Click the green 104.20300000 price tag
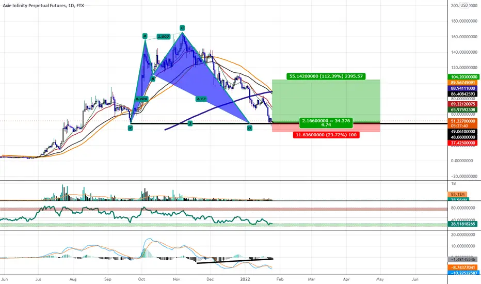Image resolution: width=481 pixels, height=284 pixels. click(462, 77)
